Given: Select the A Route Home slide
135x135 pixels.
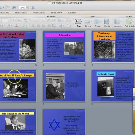Looking at the screenshot, I should point(113,86).
